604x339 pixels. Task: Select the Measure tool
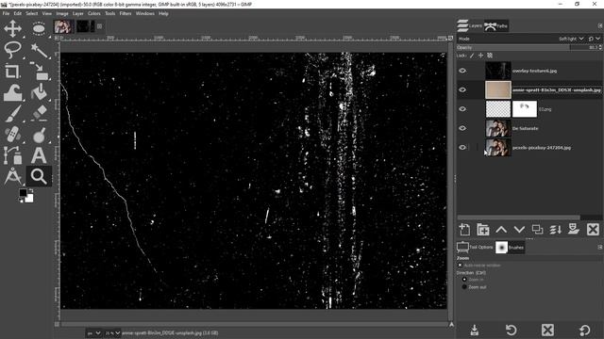click(12, 176)
